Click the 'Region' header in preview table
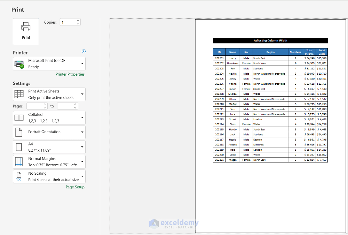 (x=270, y=52)
